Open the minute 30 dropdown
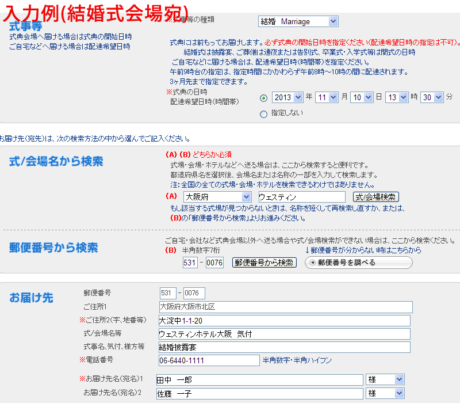460x403 pixels. pos(432,97)
